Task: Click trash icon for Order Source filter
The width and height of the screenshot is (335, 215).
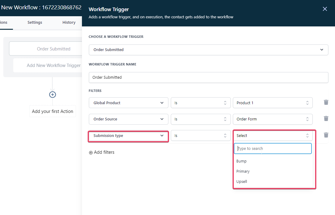Action: (x=326, y=119)
